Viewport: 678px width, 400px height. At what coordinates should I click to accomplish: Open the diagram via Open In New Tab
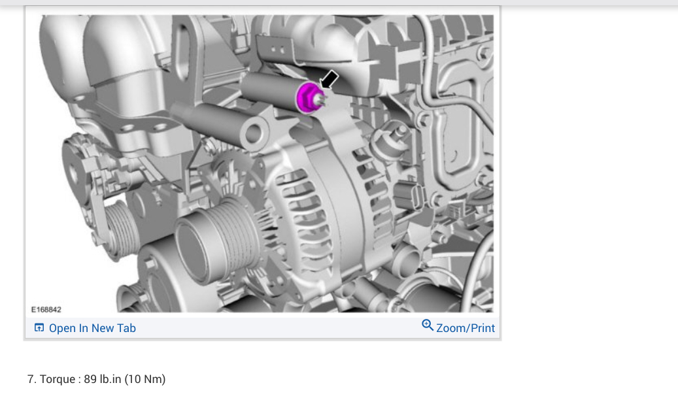(x=92, y=328)
